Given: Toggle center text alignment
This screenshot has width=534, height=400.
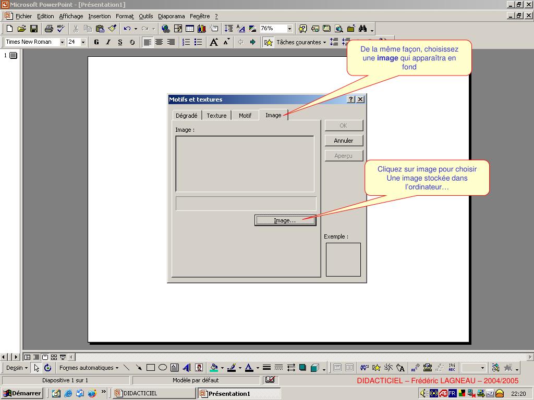Looking at the screenshot, I should point(159,42).
